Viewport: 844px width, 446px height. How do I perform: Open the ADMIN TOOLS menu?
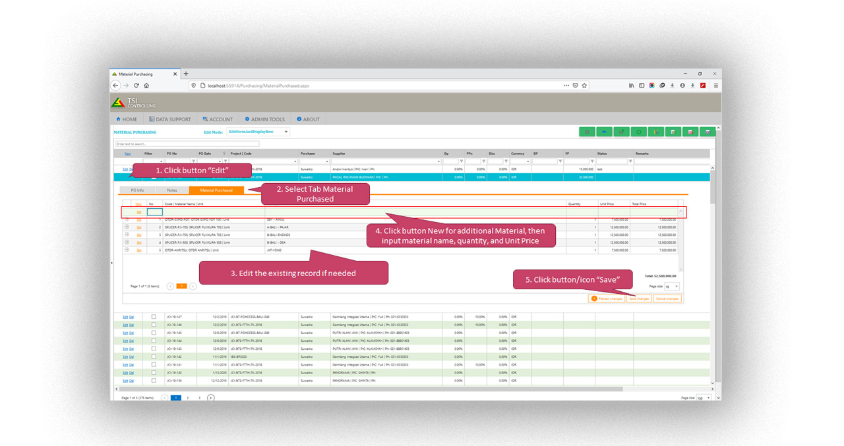coord(264,119)
